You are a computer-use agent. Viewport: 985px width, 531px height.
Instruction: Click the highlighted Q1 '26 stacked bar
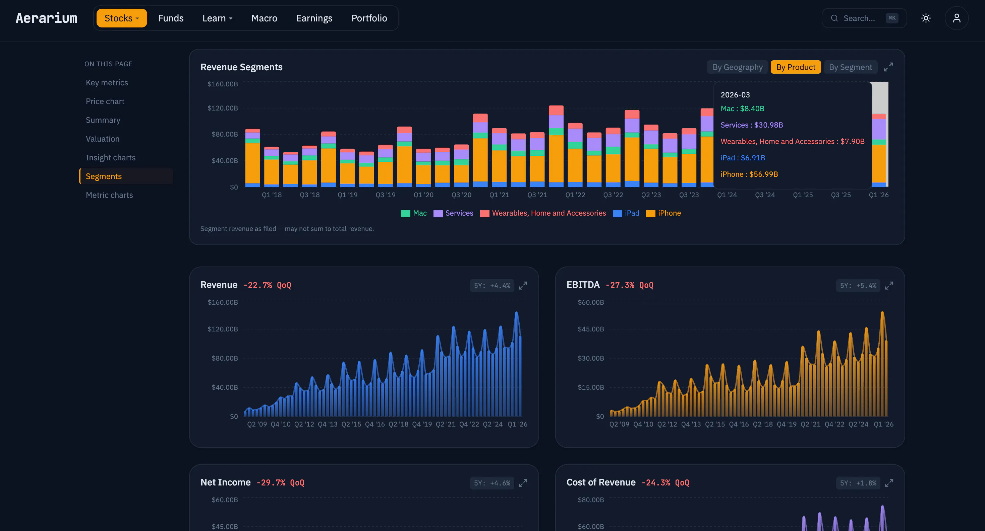(879, 151)
